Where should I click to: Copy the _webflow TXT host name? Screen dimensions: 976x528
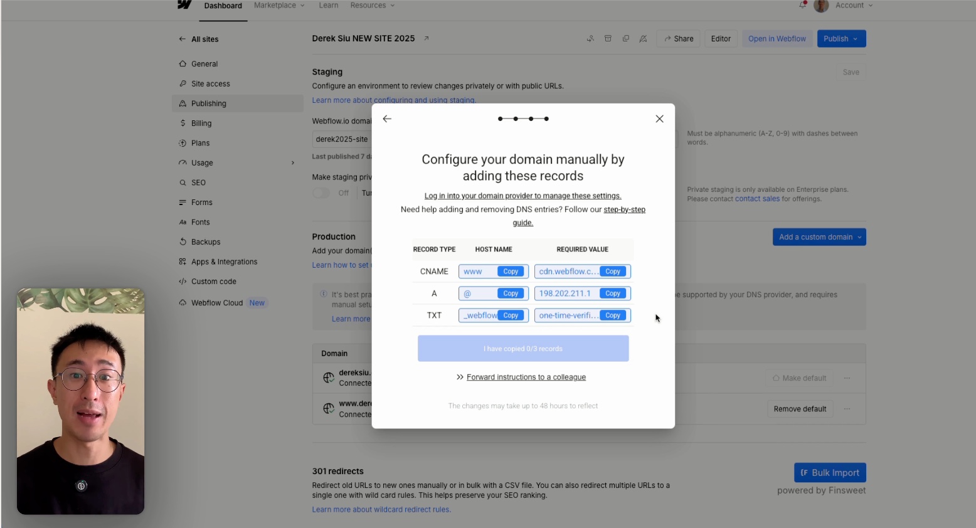click(511, 315)
